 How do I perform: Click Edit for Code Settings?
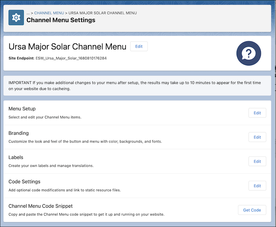(257, 186)
